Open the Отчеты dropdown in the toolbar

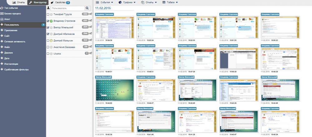[149, 2]
